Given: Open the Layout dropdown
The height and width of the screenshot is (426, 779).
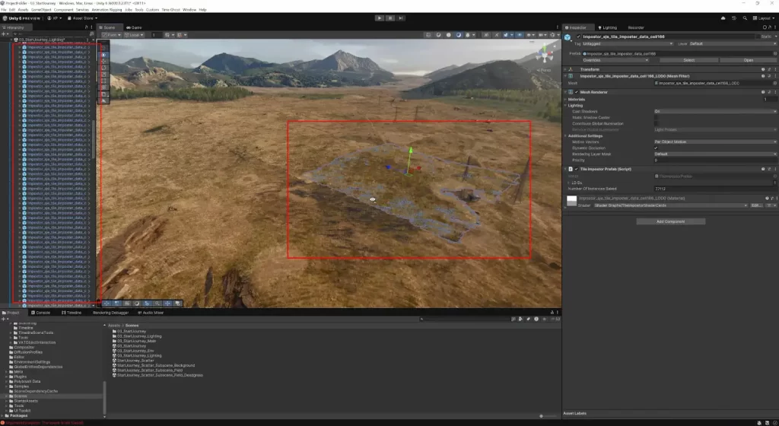Looking at the screenshot, I should 764,17.
